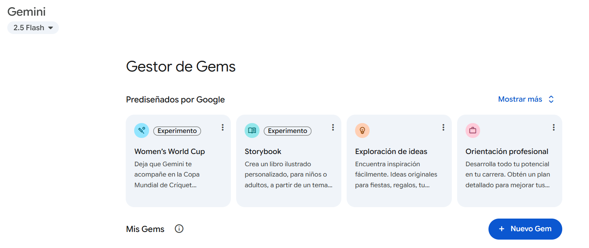Click the Storybook open-book icon
The height and width of the screenshot is (248, 589).
252,130
